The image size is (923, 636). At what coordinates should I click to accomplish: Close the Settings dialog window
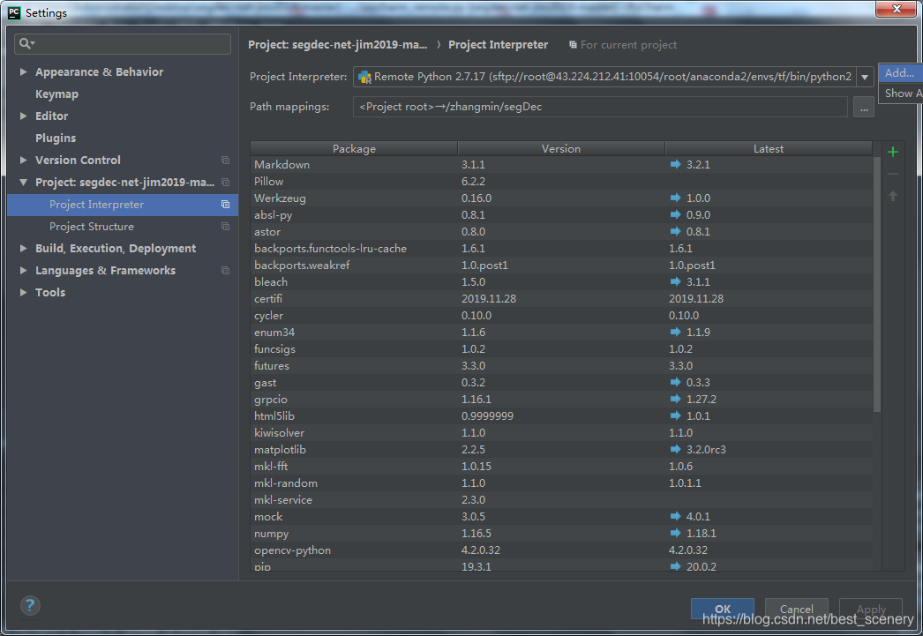(896, 9)
